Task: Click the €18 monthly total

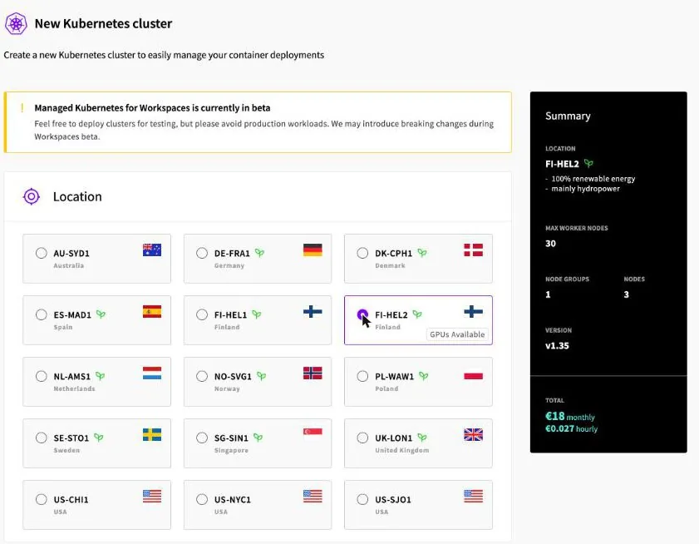Action: [570, 417]
